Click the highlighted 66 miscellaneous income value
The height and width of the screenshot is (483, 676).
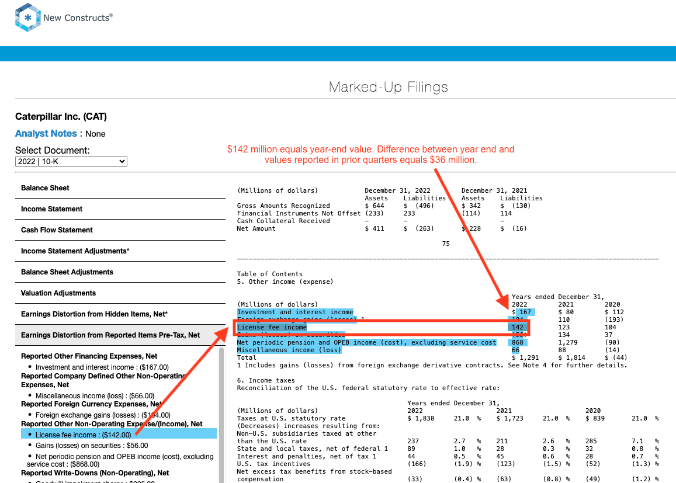coord(515,350)
